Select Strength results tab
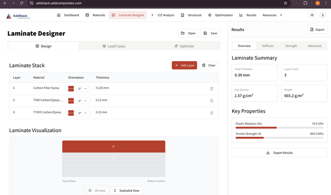Image resolution: width=331 pixels, height=195 pixels. (x=291, y=46)
